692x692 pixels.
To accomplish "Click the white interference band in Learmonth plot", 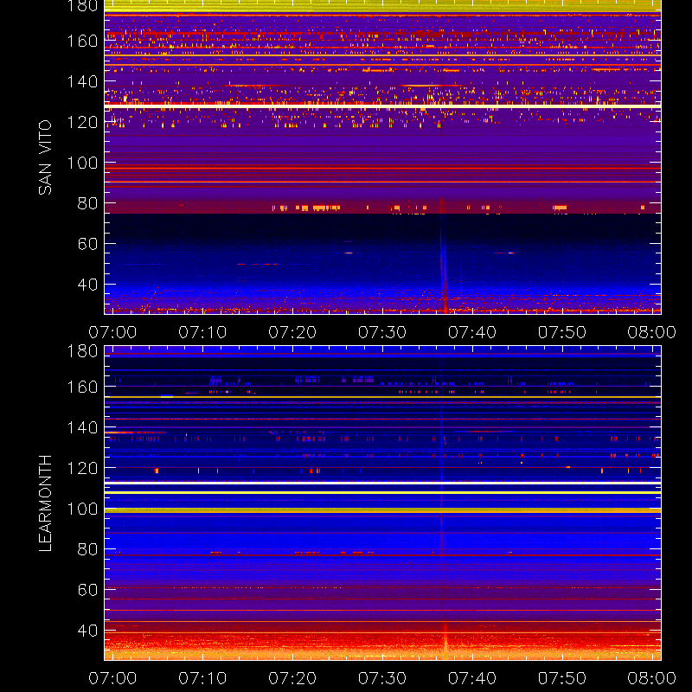I will (382, 484).
